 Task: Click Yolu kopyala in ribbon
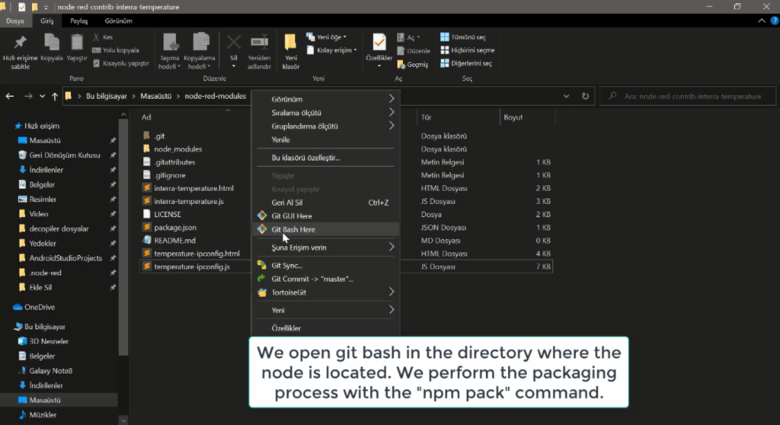[116, 50]
